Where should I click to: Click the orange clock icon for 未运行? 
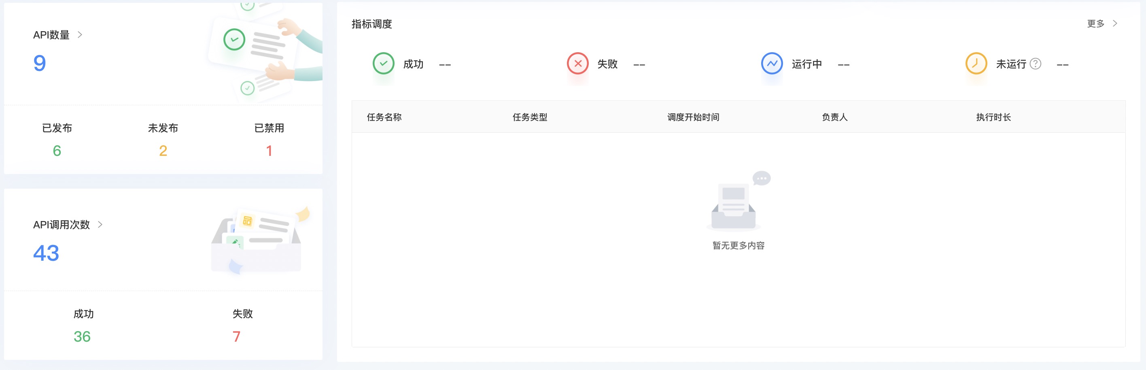click(x=976, y=63)
